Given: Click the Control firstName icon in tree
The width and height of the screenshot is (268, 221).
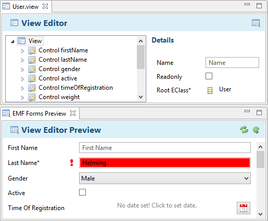Looking at the screenshot, I should 32,50.
